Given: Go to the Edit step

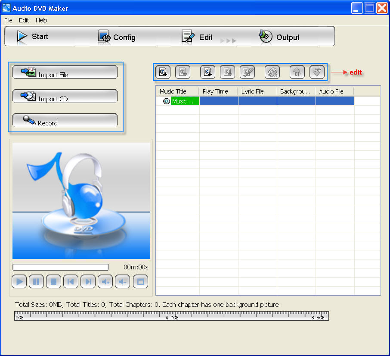Looking at the screenshot, I should click(197, 37).
